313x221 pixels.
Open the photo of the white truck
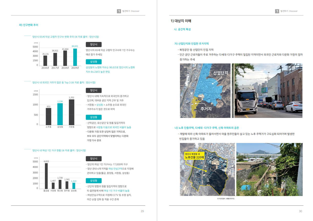[x=267, y=91]
